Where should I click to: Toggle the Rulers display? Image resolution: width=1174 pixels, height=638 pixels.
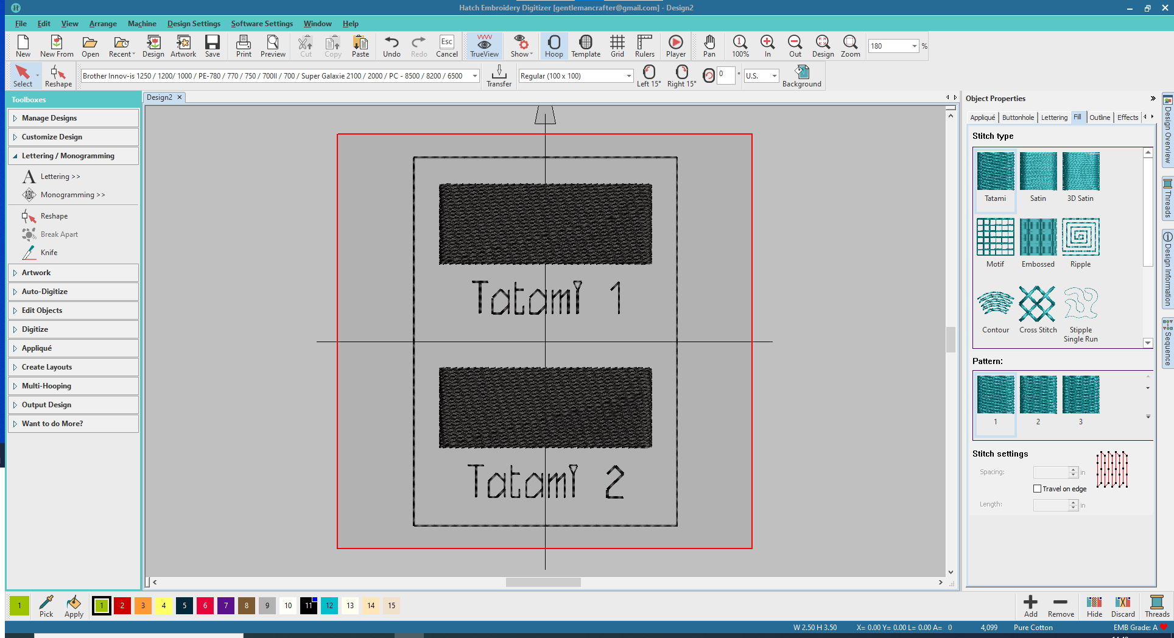pyautogui.click(x=644, y=46)
